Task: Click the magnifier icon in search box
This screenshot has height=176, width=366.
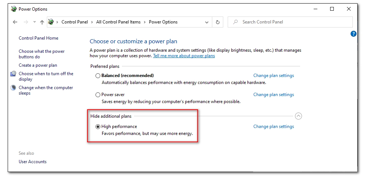Action: tap(236, 22)
